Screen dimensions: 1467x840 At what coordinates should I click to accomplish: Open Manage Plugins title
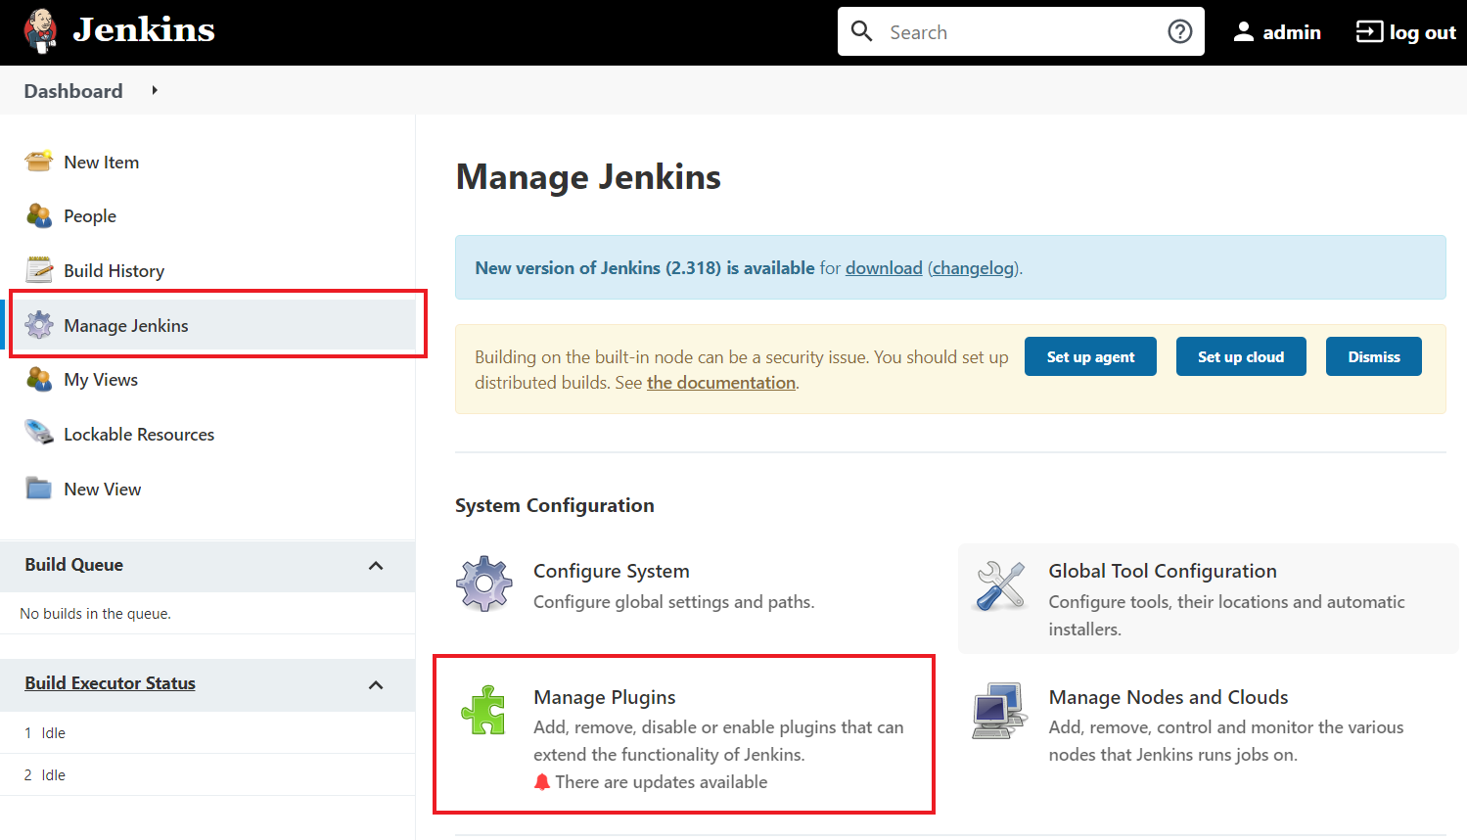click(605, 697)
